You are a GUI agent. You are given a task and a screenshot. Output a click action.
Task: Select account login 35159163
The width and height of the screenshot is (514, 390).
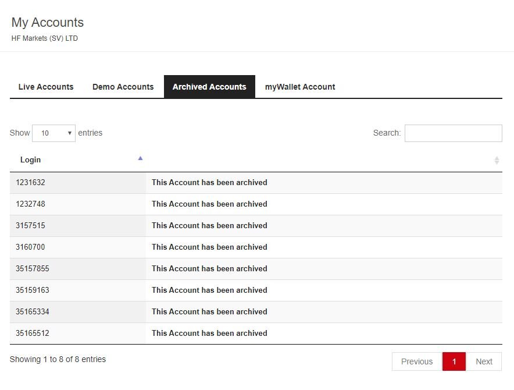33,290
